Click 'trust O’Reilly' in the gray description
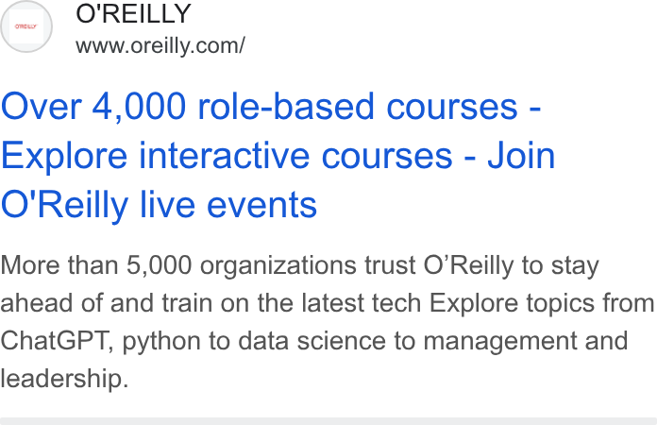 coord(439,265)
